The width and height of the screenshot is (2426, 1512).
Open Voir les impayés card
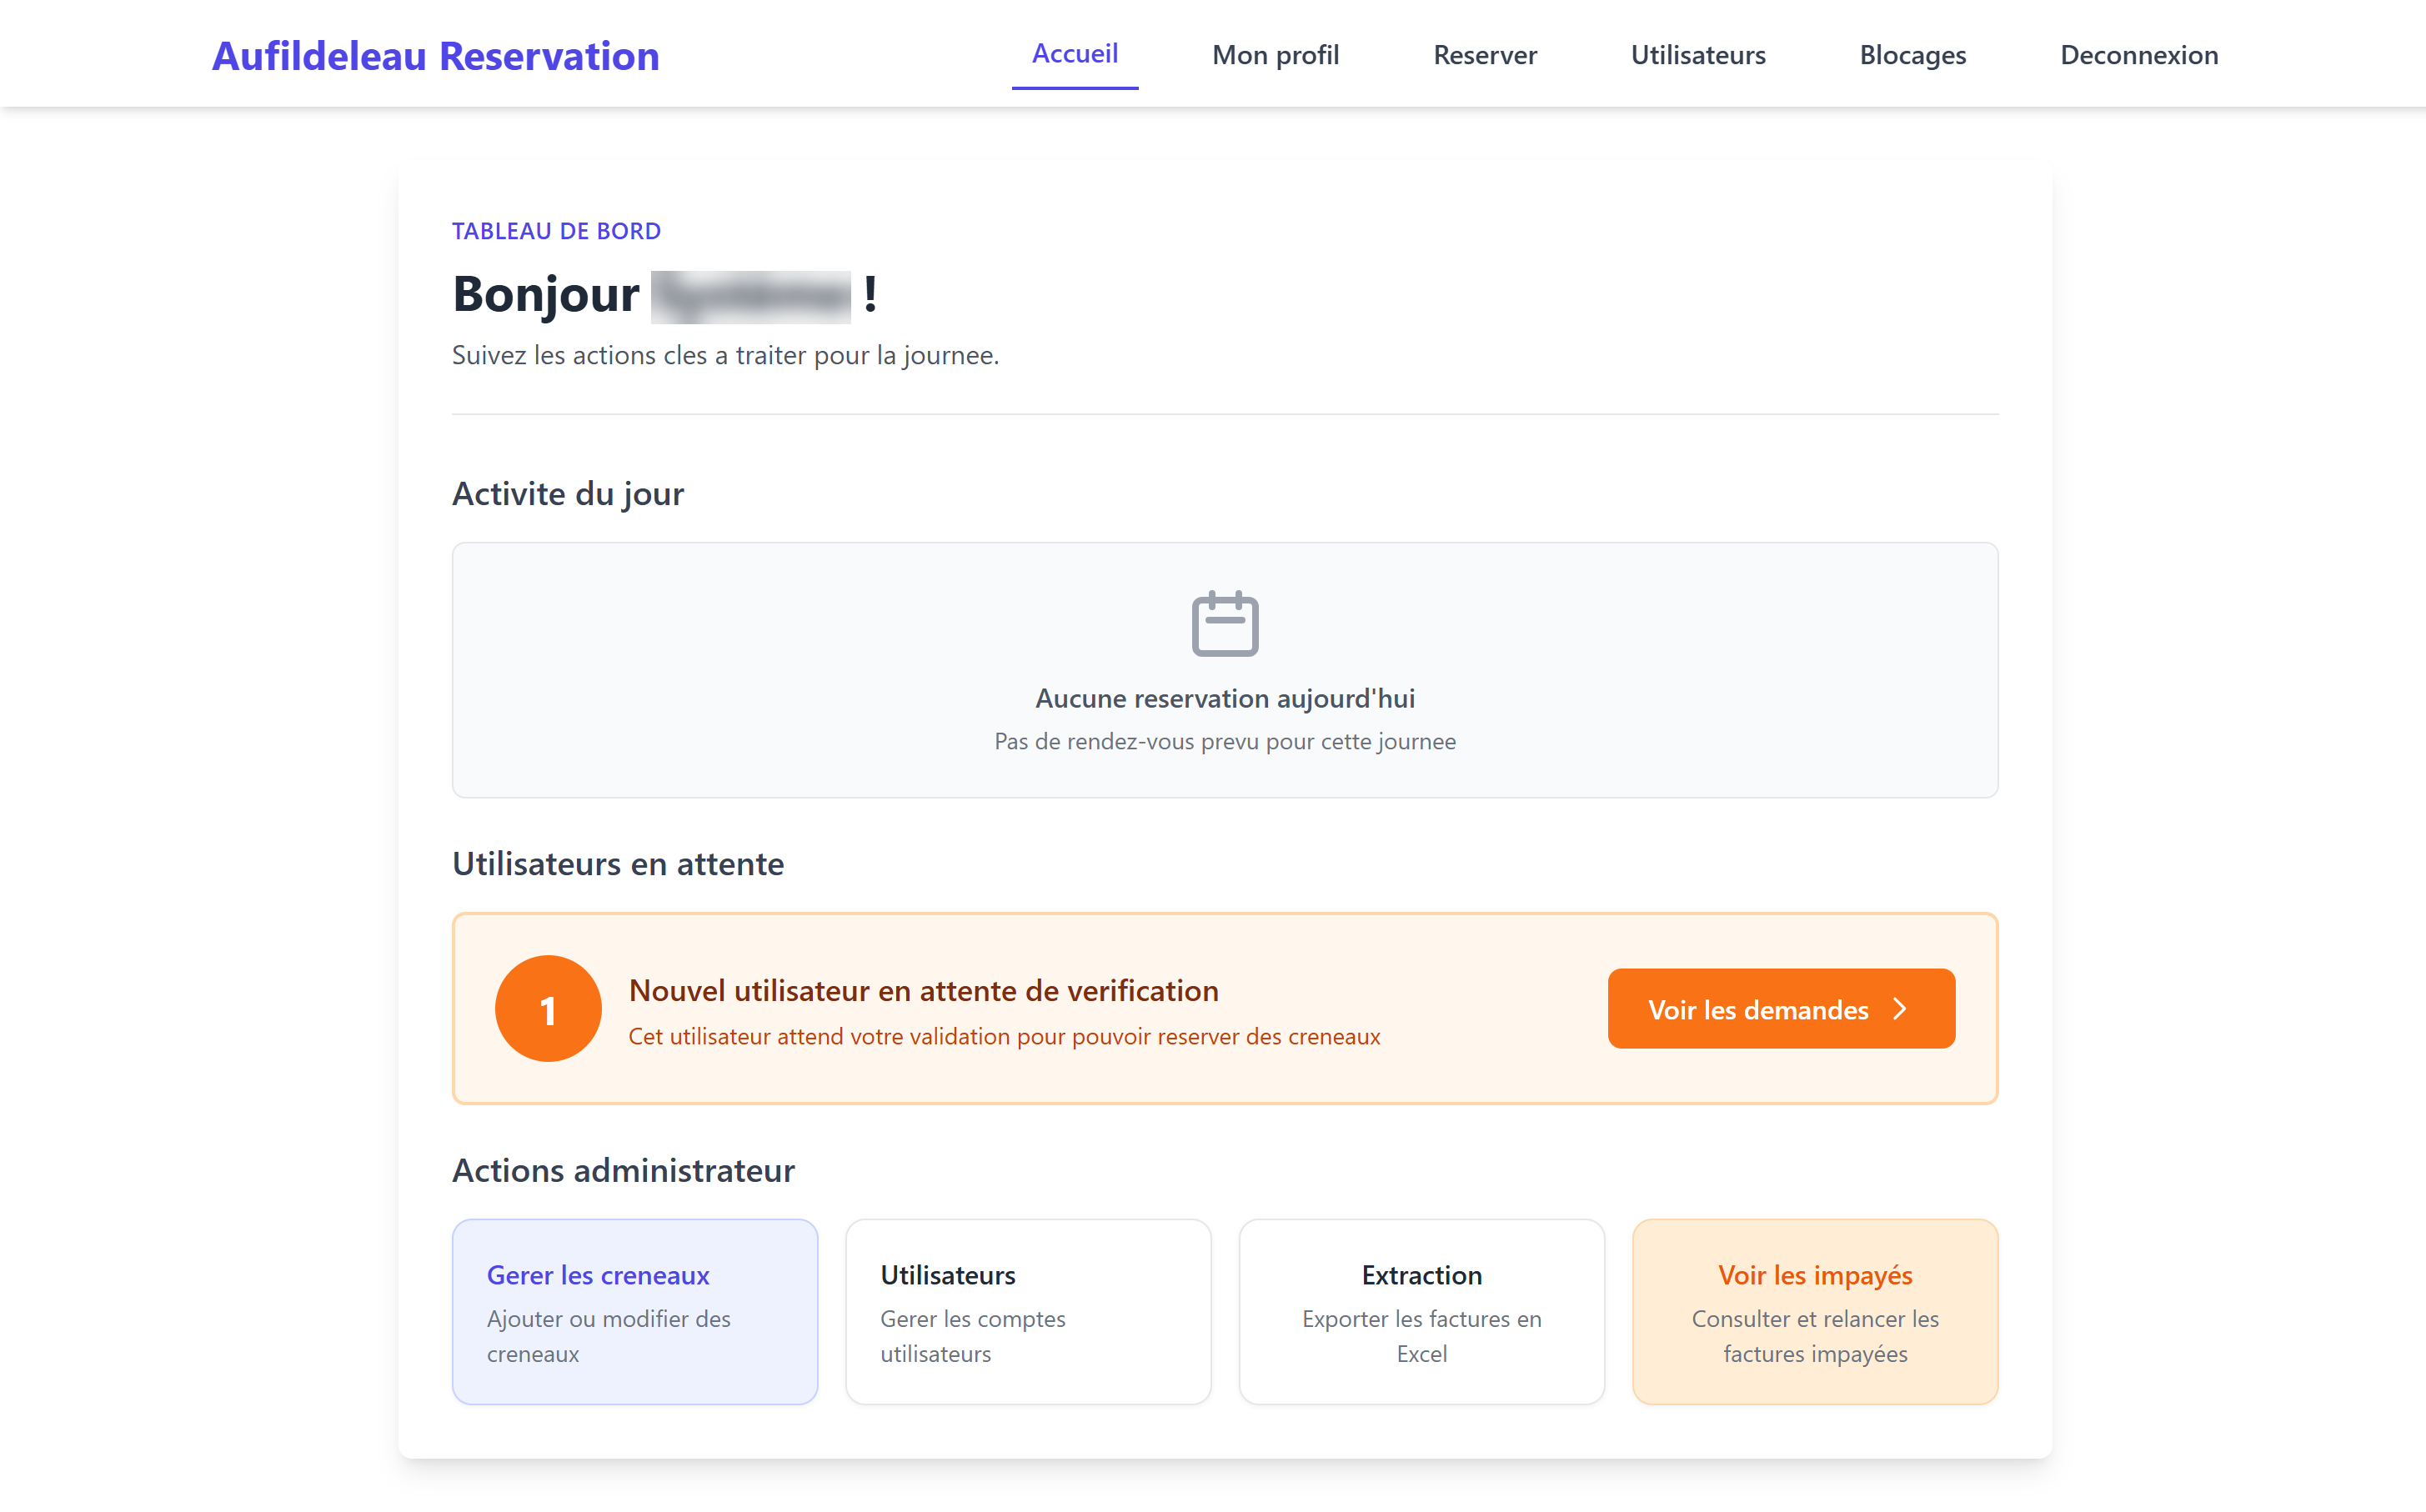pyautogui.click(x=1814, y=1311)
